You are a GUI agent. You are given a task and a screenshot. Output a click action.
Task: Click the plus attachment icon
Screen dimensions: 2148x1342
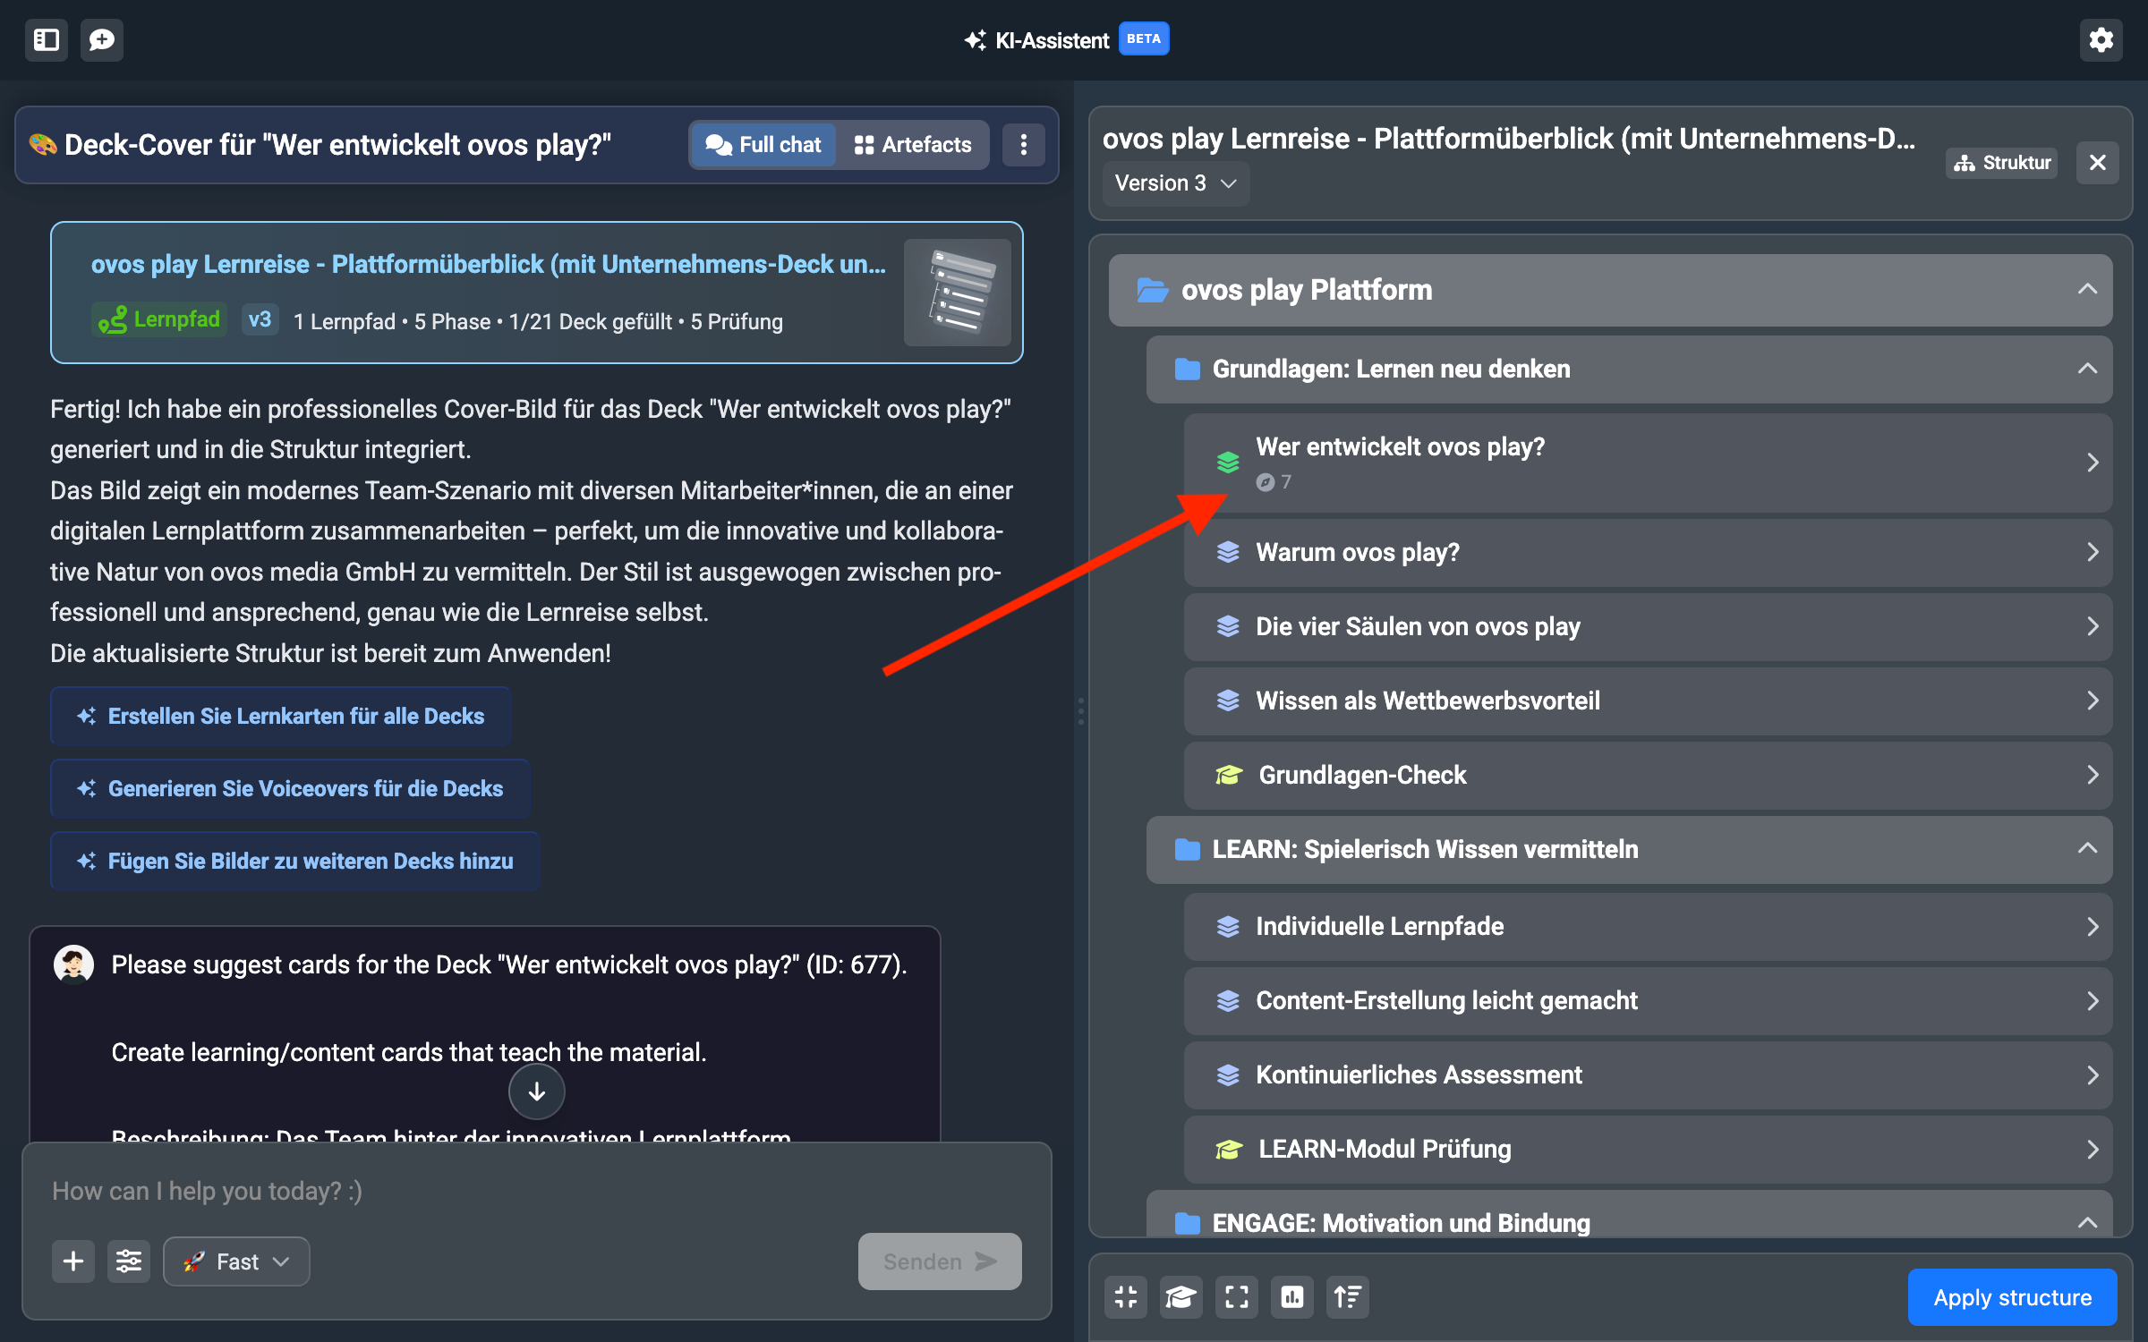tap(73, 1261)
